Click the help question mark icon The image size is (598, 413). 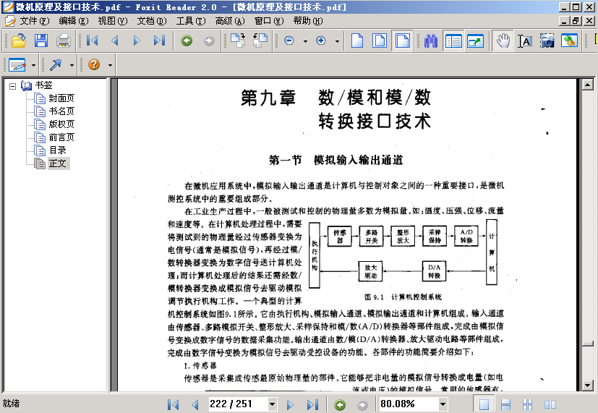click(x=94, y=64)
